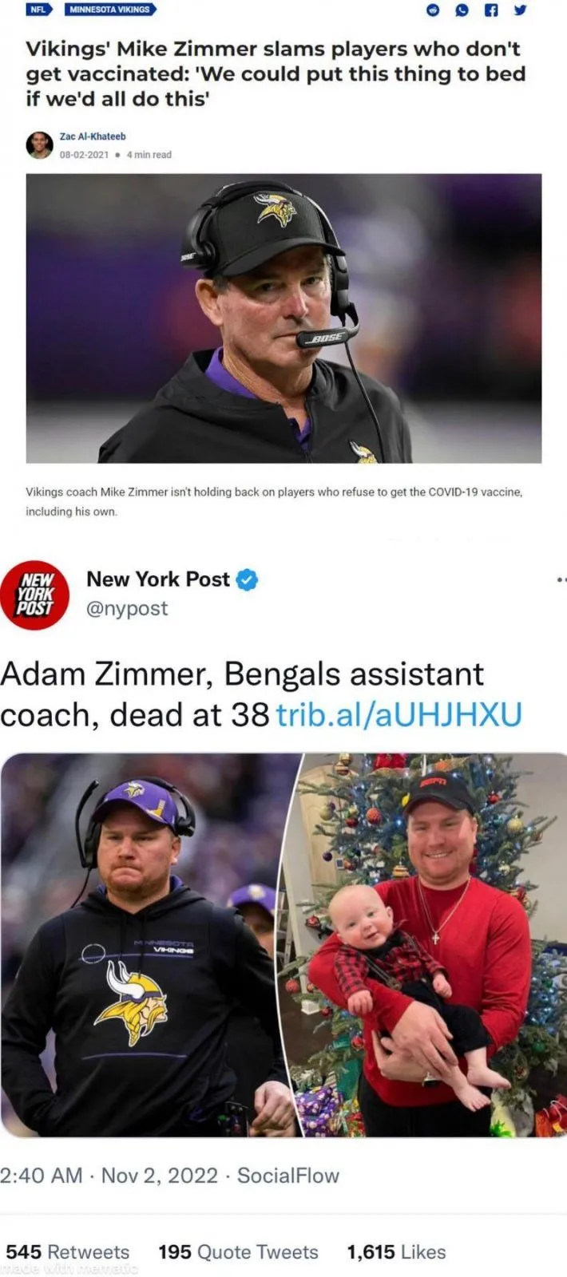Open author Zac Al-Khateeb's page

[93, 136]
